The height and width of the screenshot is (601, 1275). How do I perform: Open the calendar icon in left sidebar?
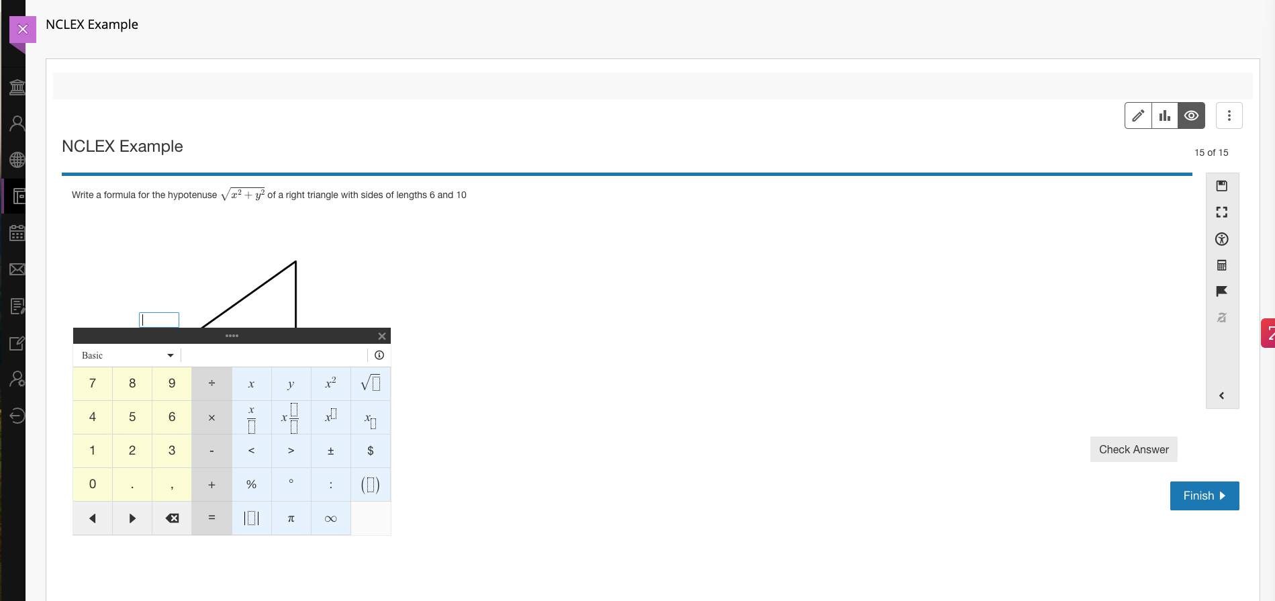[17, 233]
